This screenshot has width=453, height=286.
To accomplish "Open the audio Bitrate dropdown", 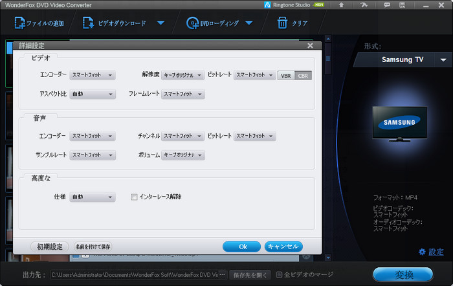I will 254,136.
